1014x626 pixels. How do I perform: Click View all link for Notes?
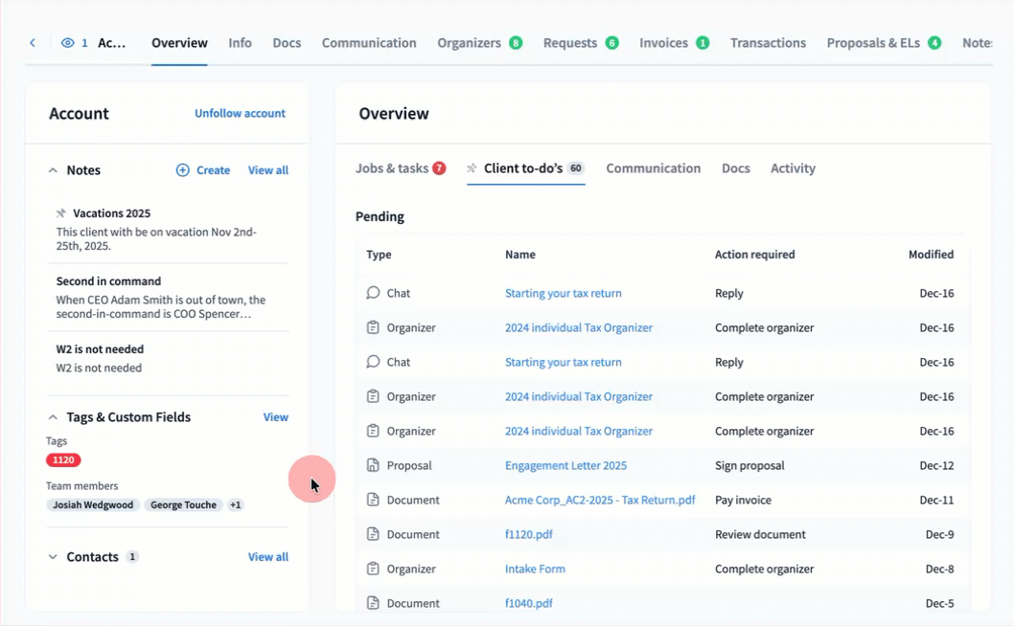coord(267,170)
